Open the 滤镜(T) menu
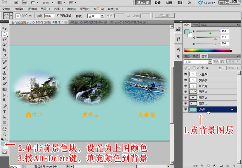Viewport: 242px width, 168px height. point(71,9)
